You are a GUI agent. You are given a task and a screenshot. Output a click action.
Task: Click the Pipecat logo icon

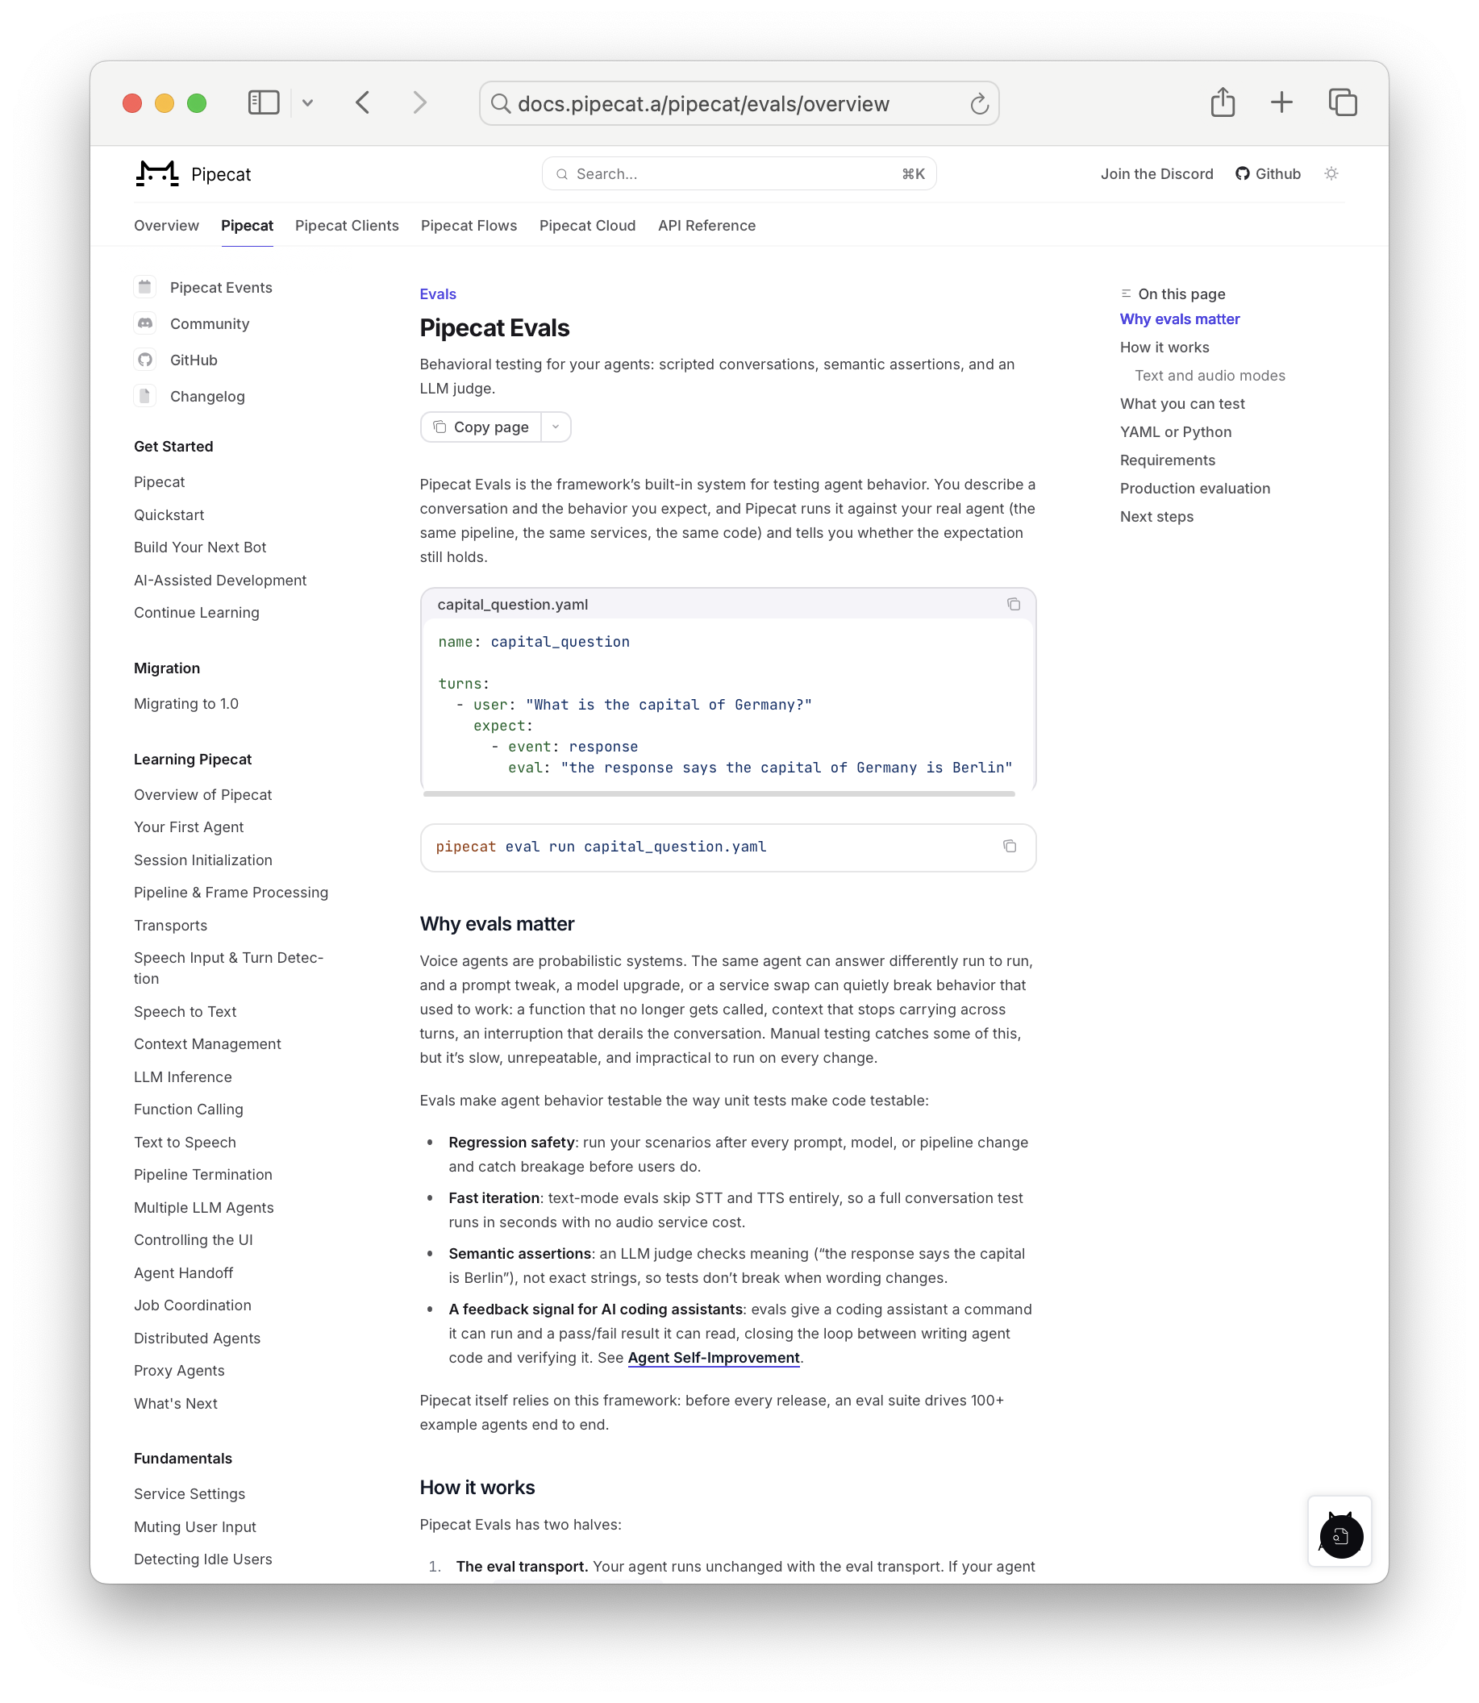click(156, 174)
